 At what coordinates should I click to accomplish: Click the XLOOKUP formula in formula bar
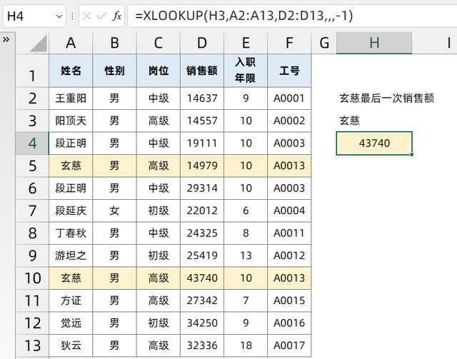pos(240,16)
